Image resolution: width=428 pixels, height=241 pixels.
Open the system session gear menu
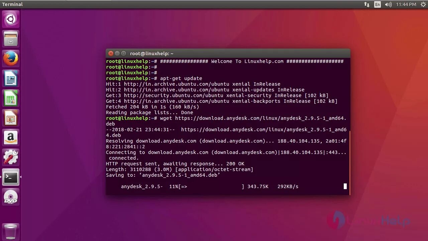tap(423, 4)
